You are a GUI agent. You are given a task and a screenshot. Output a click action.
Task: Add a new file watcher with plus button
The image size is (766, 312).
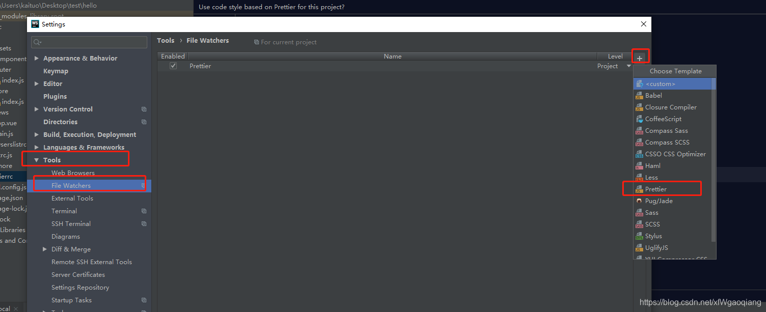point(640,58)
